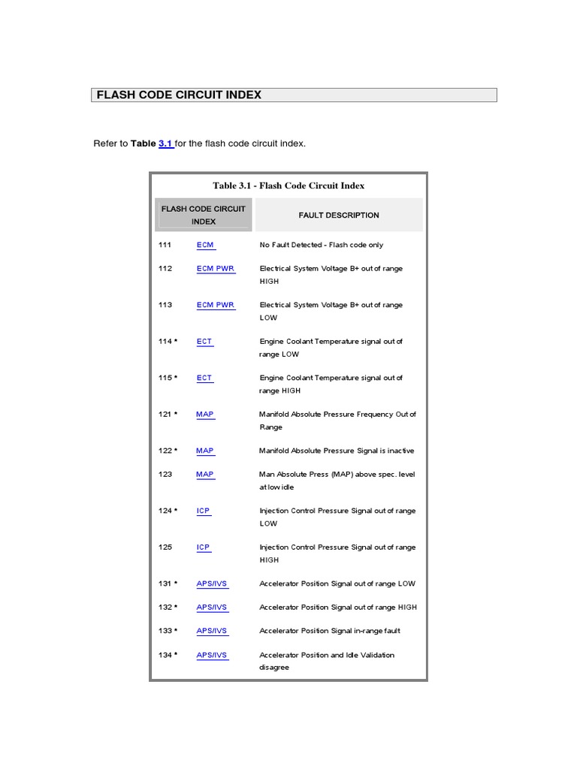Image resolution: width=577 pixels, height=769 pixels.
Task: Open APS/IVS link for code 134
Action: pos(211,655)
